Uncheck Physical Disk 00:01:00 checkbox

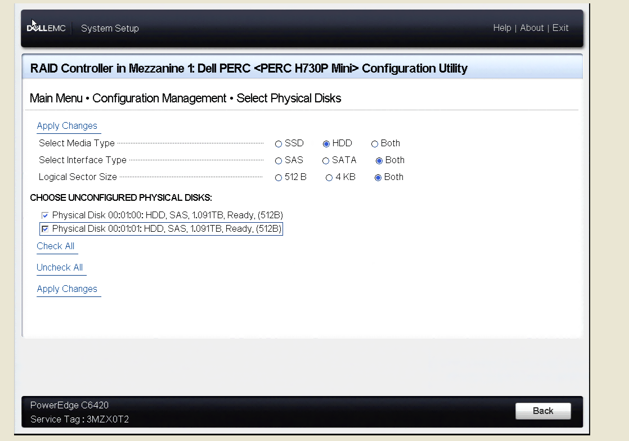coord(45,215)
